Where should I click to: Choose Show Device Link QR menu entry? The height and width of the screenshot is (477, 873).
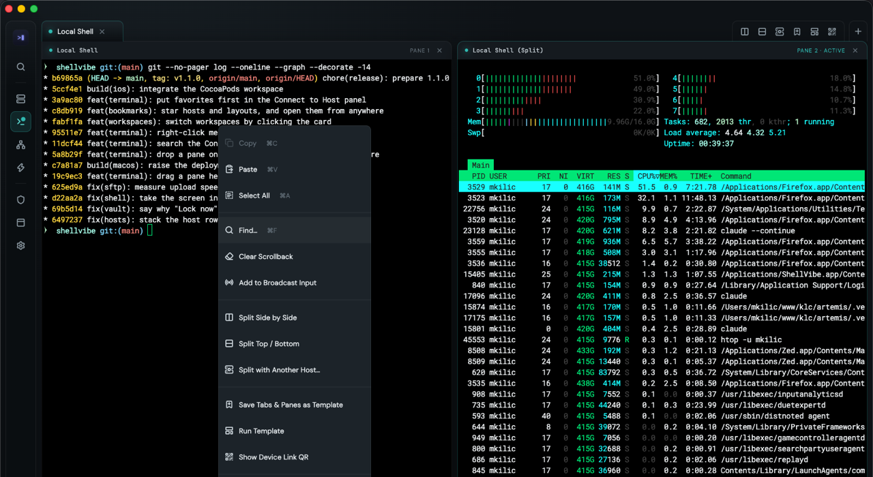coord(295,457)
